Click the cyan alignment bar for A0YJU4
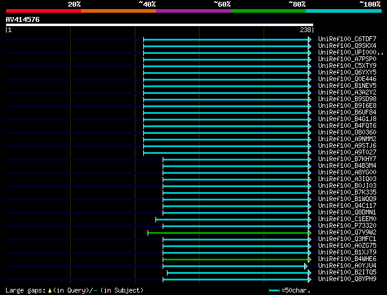This screenshot has width=387, height=295. pyautogui.click(x=233, y=267)
